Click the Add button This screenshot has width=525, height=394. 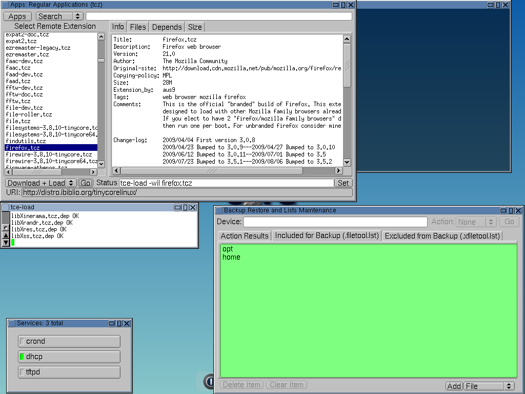click(x=454, y=386)
